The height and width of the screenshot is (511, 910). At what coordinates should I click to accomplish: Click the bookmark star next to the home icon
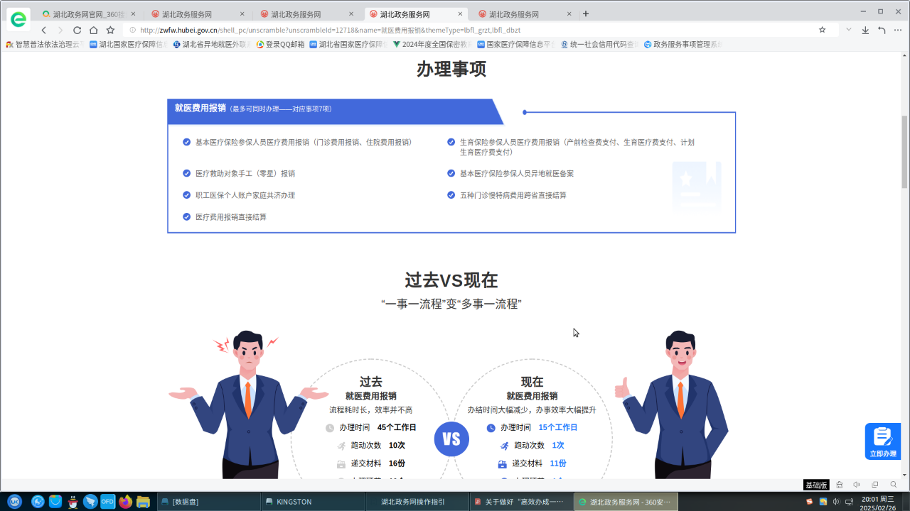(110, 31)
